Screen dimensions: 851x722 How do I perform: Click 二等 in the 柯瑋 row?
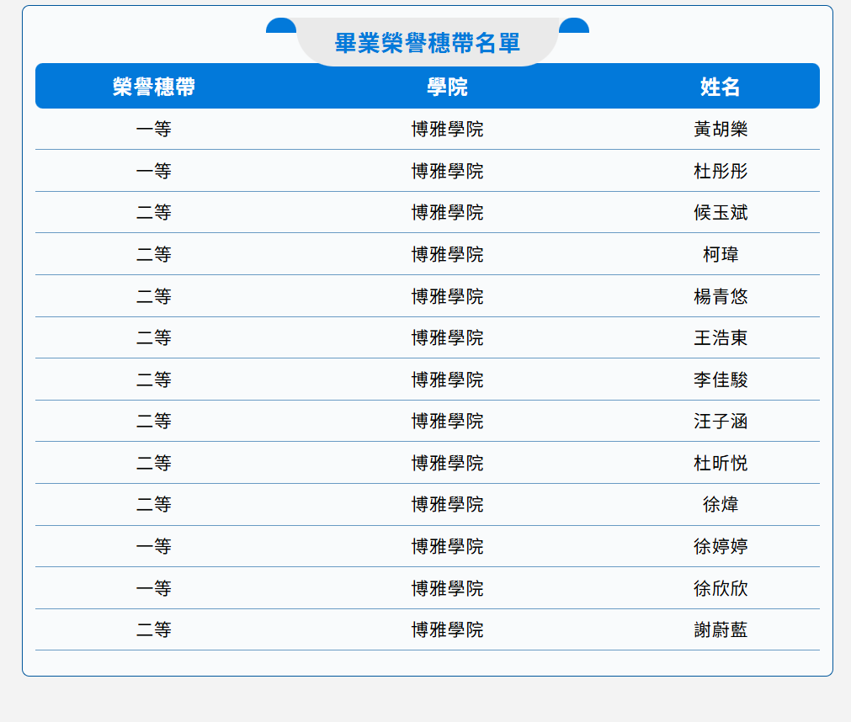[x=153, y=254]
